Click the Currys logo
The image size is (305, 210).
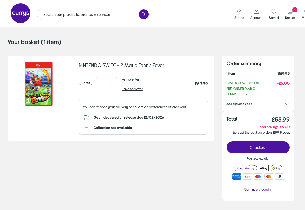20,13
